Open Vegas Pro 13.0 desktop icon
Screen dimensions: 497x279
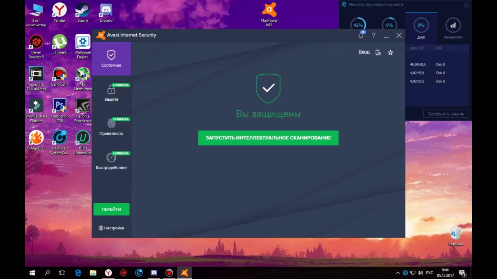[36, 79]
